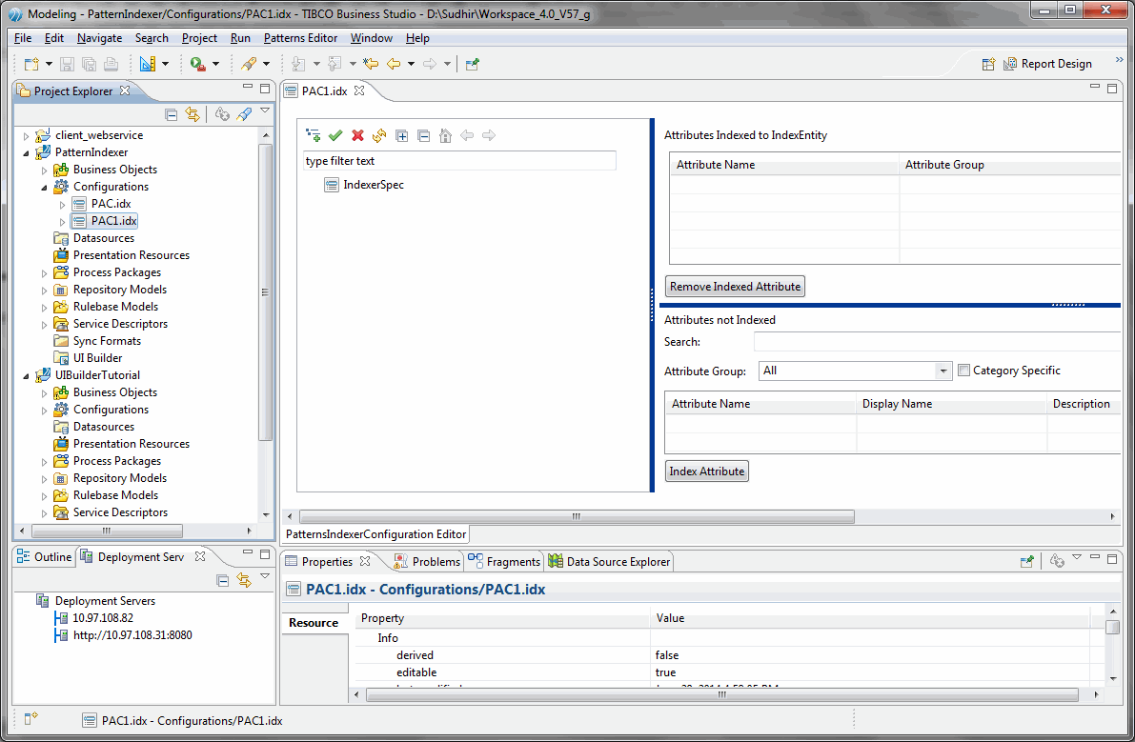Click the Index Attribute button

pos(706,471)
